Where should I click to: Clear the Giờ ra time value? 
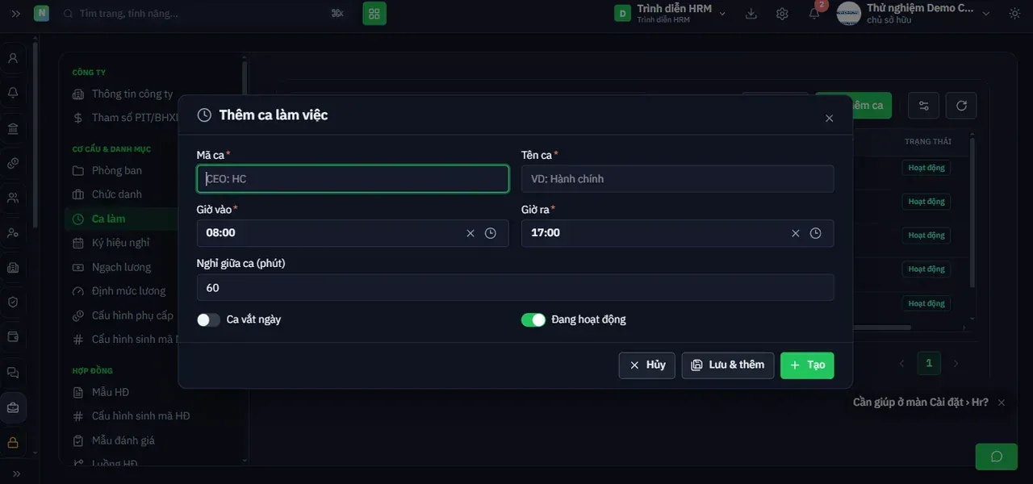(x=796, y=233)
